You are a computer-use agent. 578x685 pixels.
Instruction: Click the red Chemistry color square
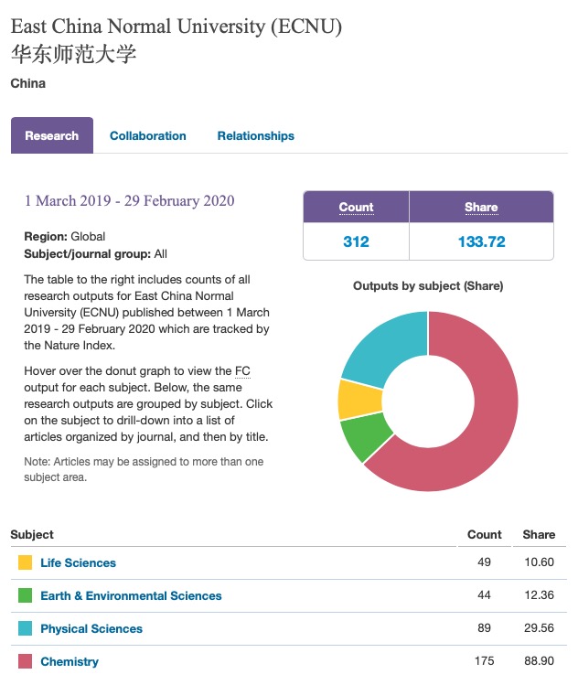[25, 661]
